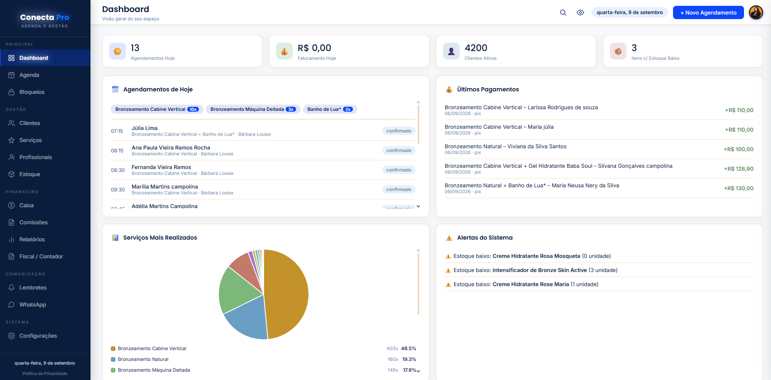Image resolution: width=771 pixels, height=380 pixels.
Task: Click the Estoque box icon in sidebar
Action: 12,174
